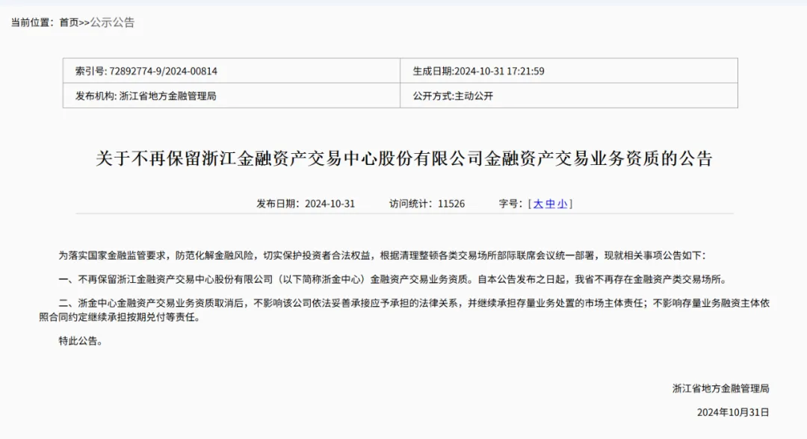This screenshot has width=807, height=439.
Task: Select 小 to shrink the font size
Action: [x=562, y=202]
